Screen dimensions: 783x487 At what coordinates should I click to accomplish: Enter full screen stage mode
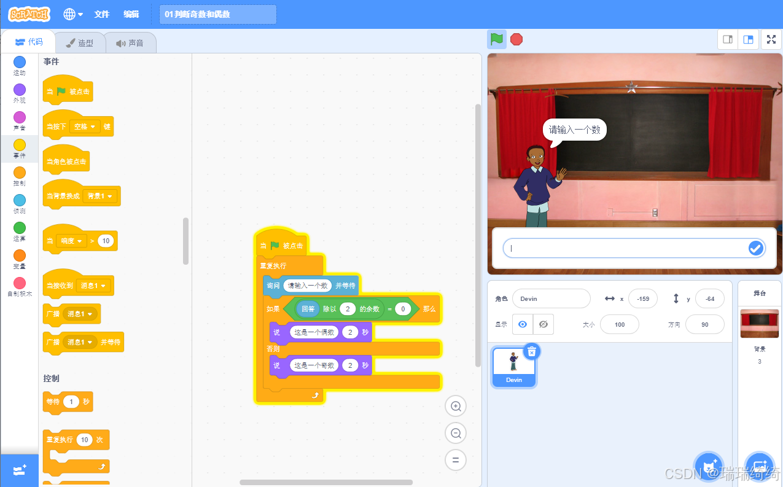[771, 39]
